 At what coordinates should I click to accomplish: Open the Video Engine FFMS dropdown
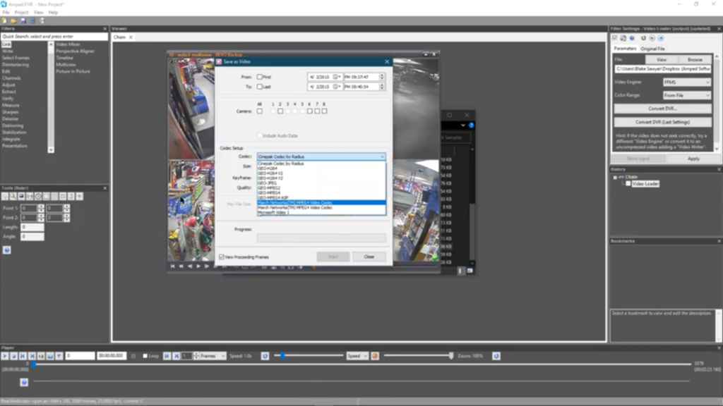point(686,82)
